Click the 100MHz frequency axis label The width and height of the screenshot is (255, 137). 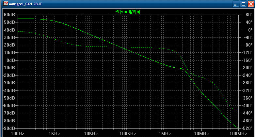(238, 134)
